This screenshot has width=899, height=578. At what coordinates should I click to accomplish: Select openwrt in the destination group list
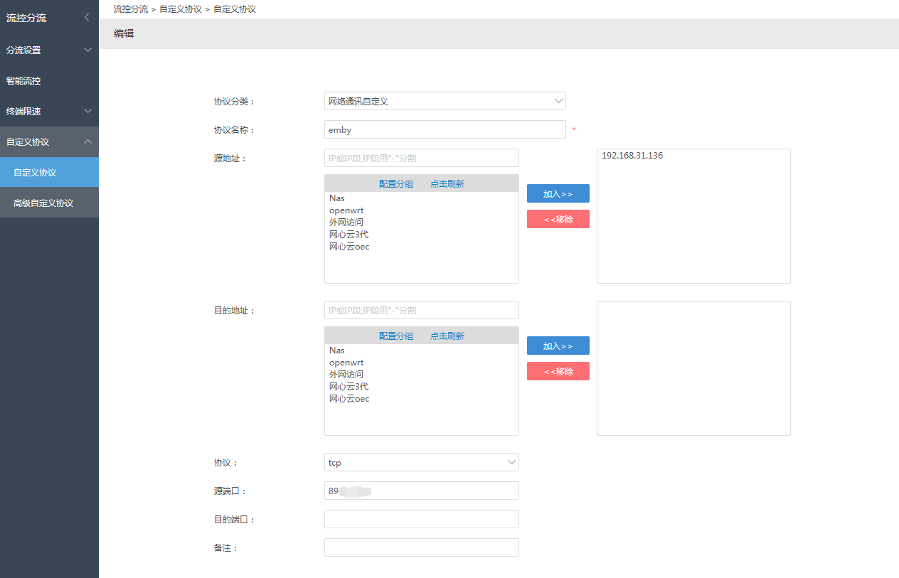click(x=346, y=363)
